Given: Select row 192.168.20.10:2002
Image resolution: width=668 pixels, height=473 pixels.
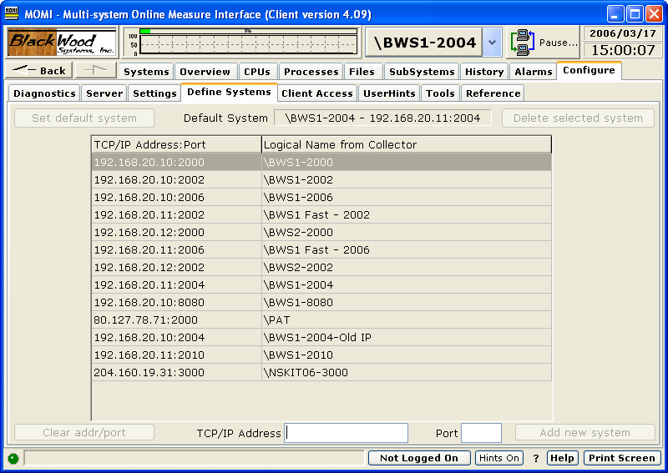Looking at the screenshot, I should 321,179.
